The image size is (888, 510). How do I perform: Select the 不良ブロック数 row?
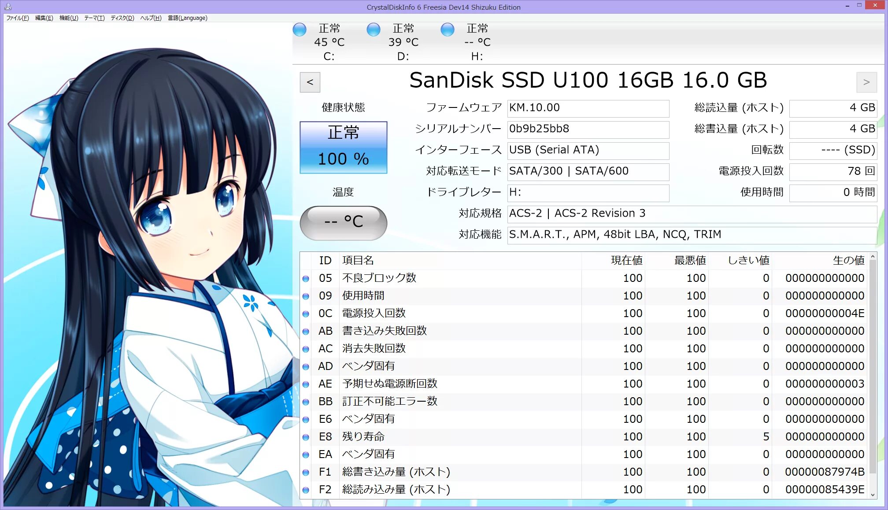tap(584, 278)
